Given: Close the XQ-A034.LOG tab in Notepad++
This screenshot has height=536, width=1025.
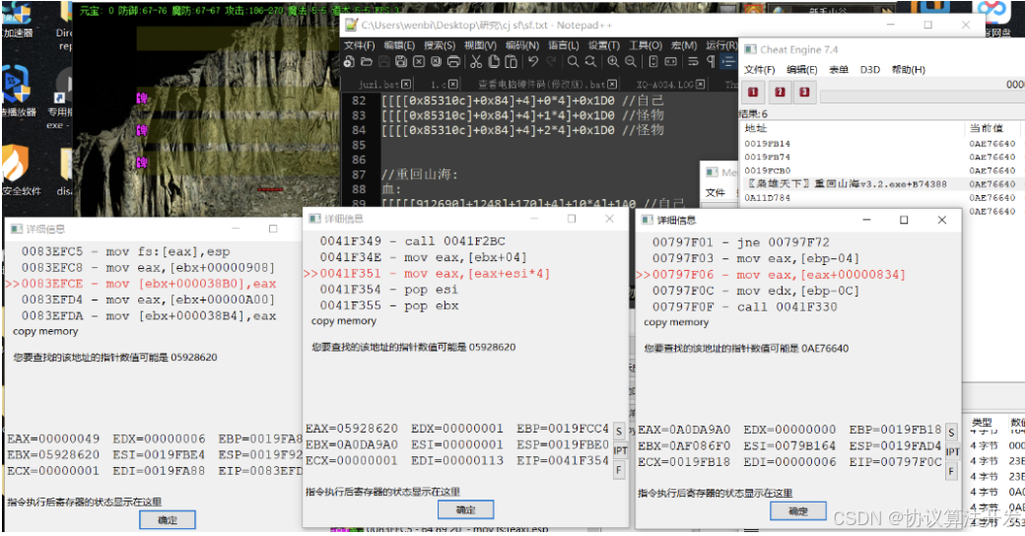Looking at the screenshot, I should 700,85.
